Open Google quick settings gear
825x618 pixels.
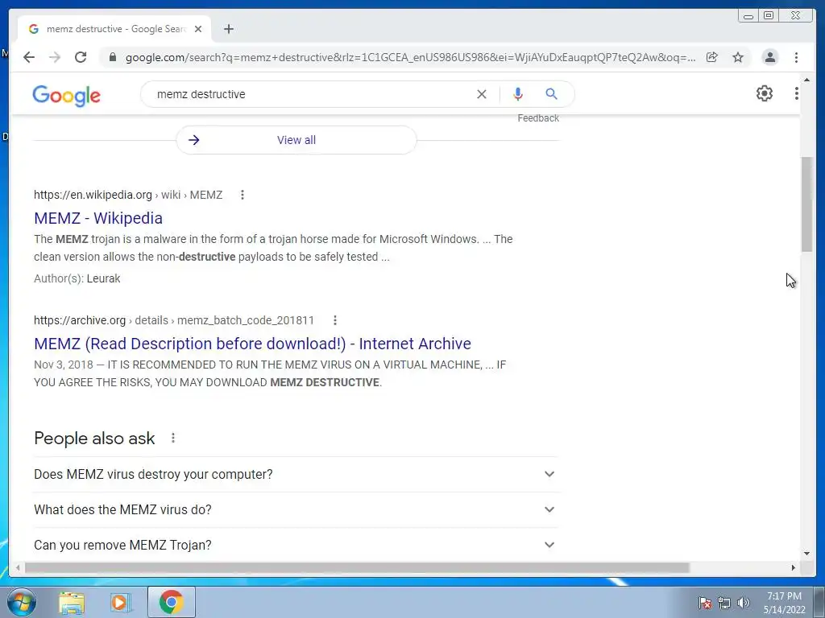764,93
